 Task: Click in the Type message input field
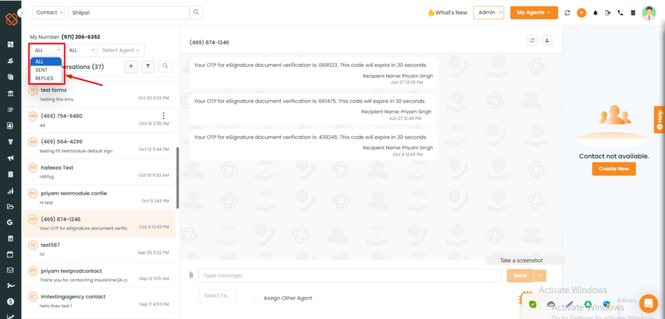pos(350,276)
